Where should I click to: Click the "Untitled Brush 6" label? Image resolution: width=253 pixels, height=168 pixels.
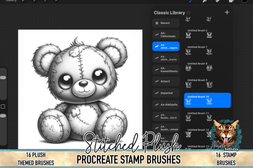coord(197,30)
